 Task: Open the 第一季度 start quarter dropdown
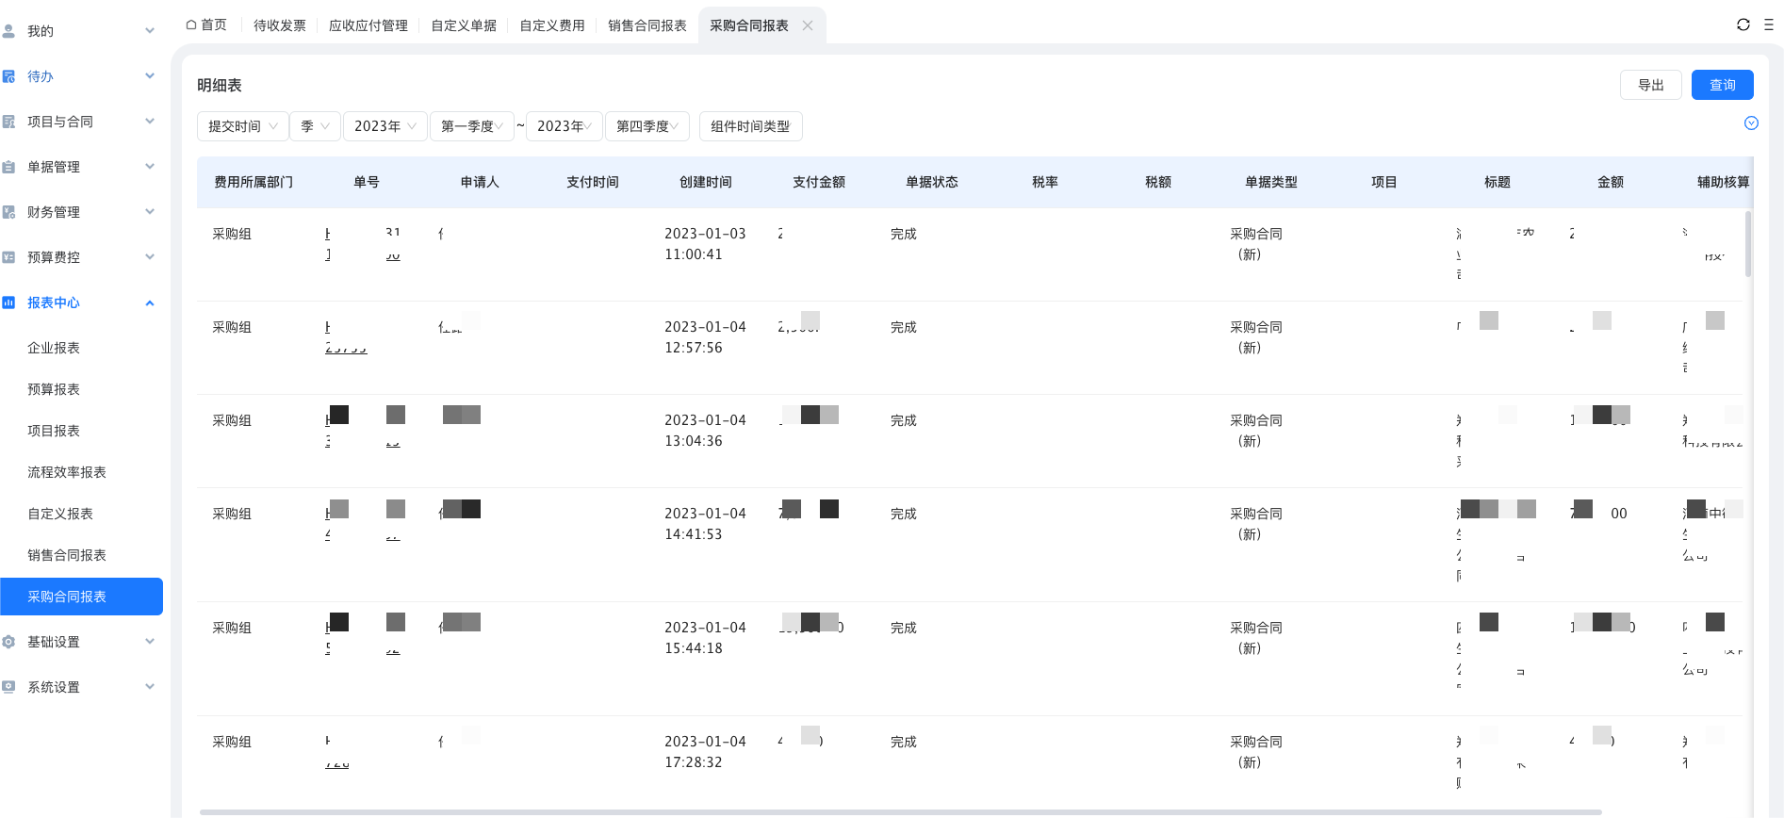click(471, 126)
